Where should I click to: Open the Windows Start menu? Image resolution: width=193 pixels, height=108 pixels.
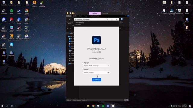(x=2, y=106)
